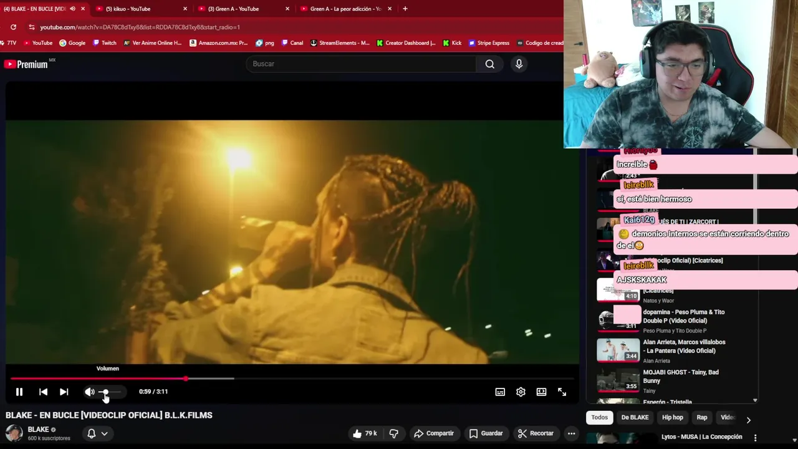
Task: Pause the video with the pause button
Action: tap(19, 392)
